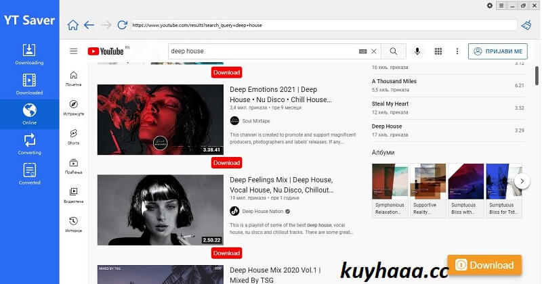Click the YouTube logo

pos(106,51)
